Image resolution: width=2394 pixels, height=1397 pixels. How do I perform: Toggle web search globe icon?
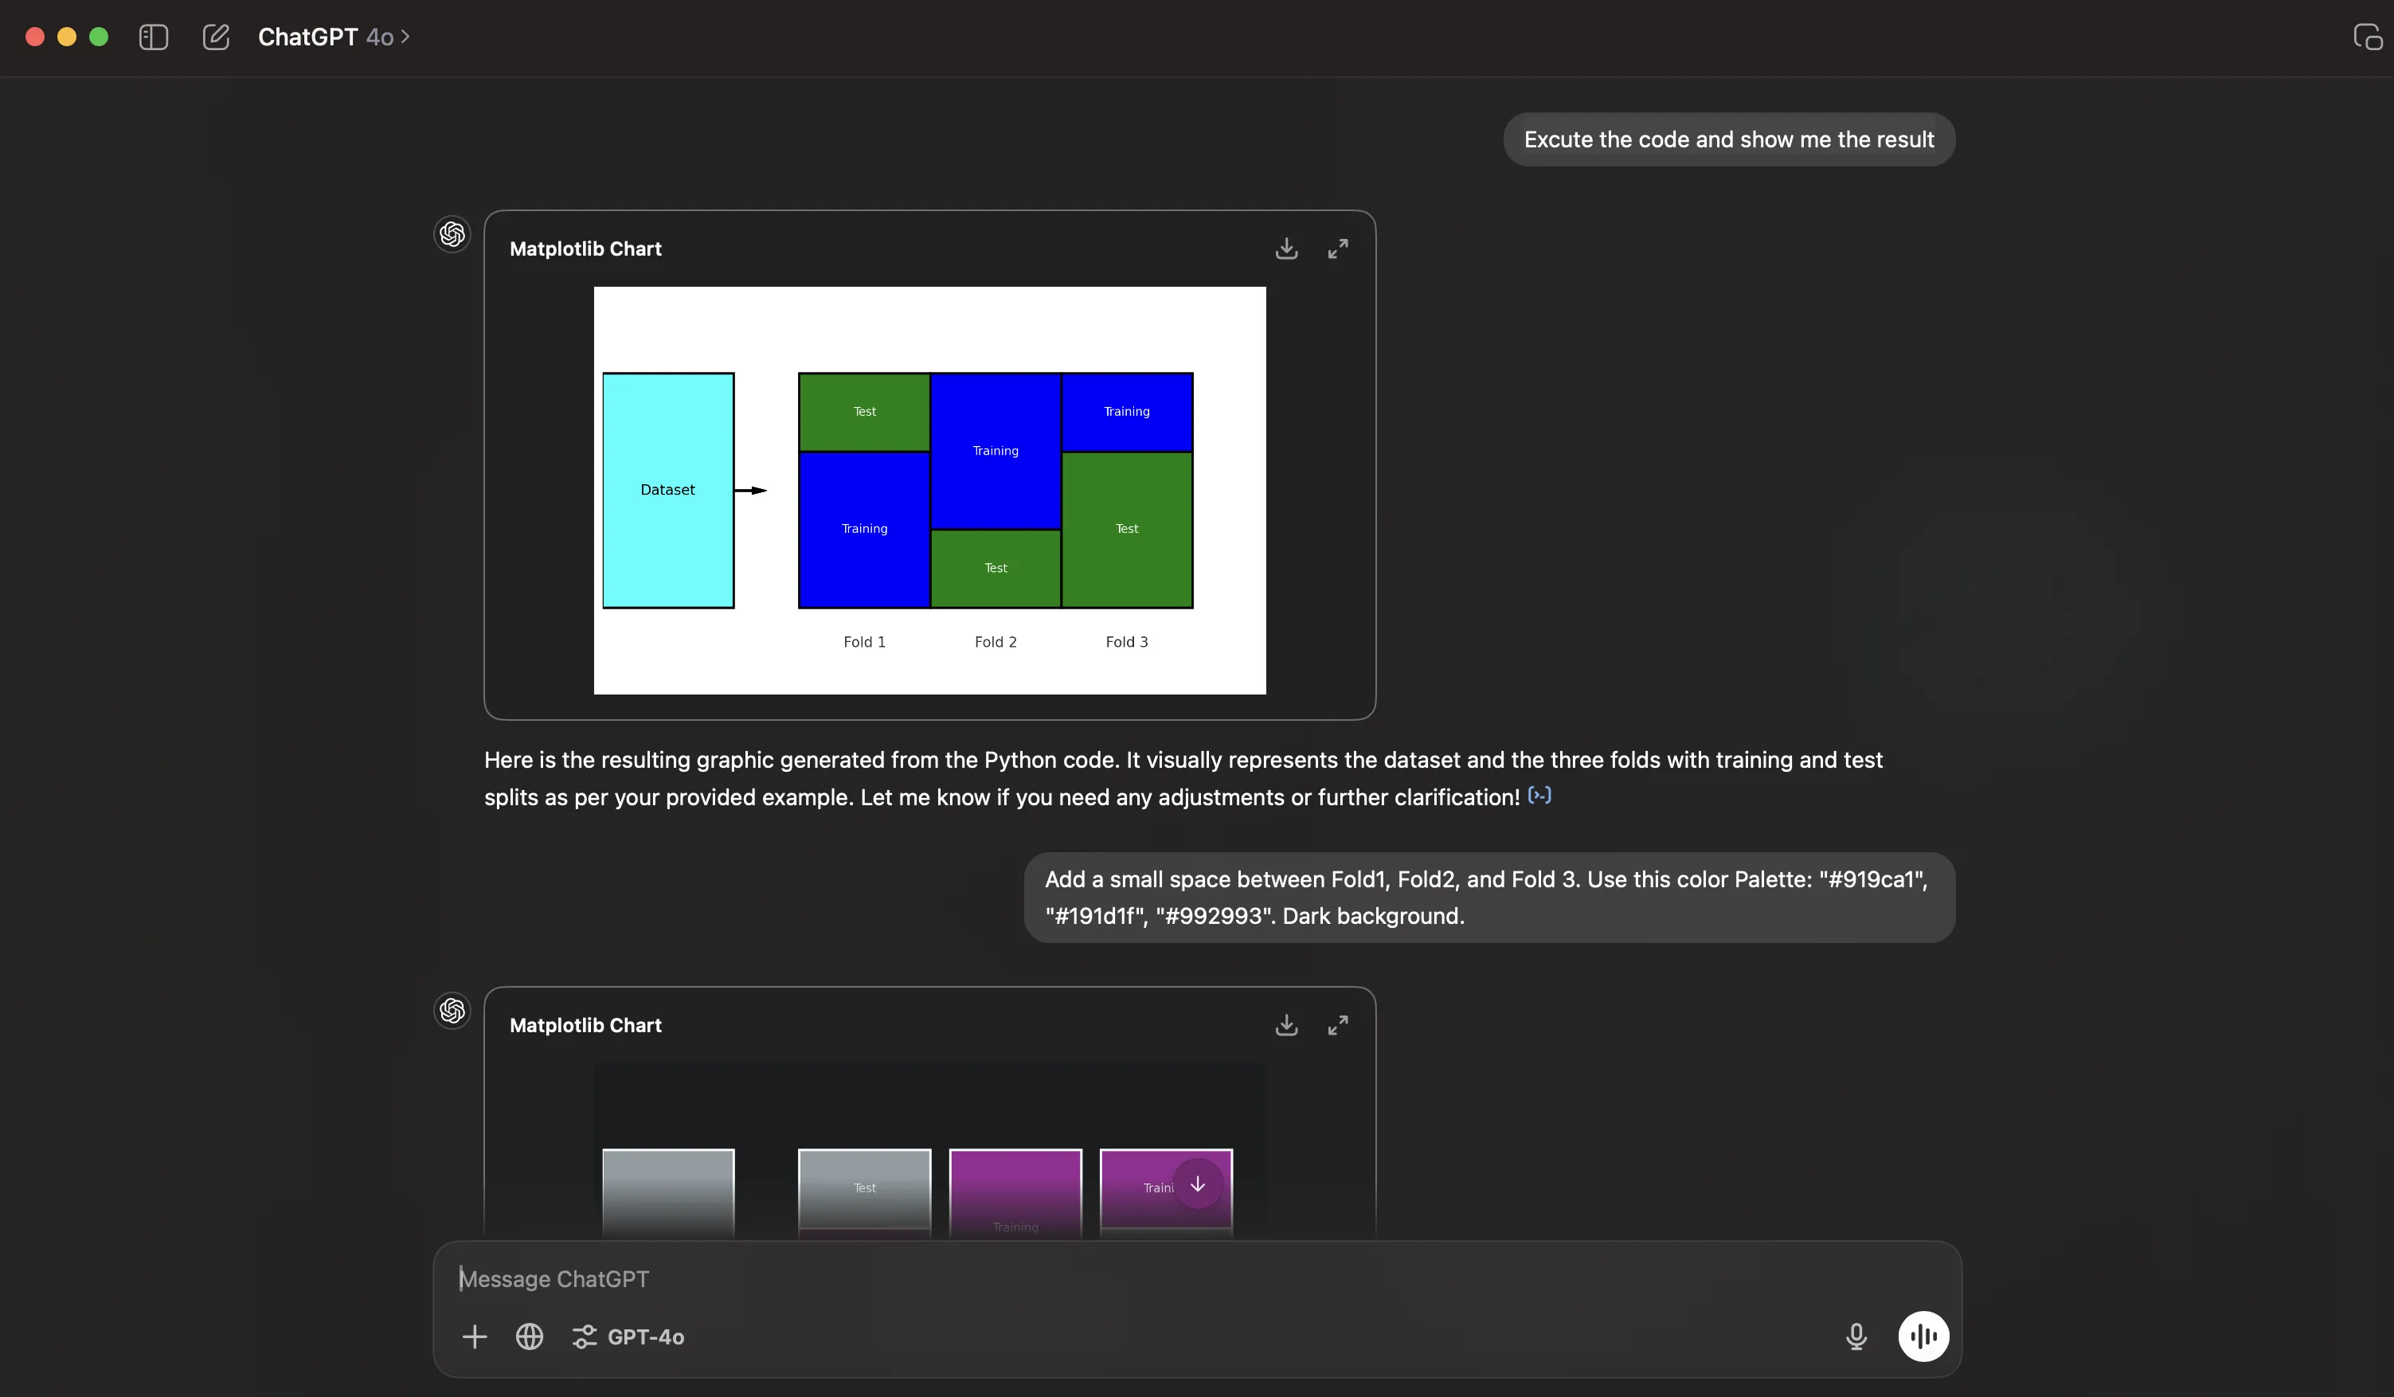pos(529,1336)
